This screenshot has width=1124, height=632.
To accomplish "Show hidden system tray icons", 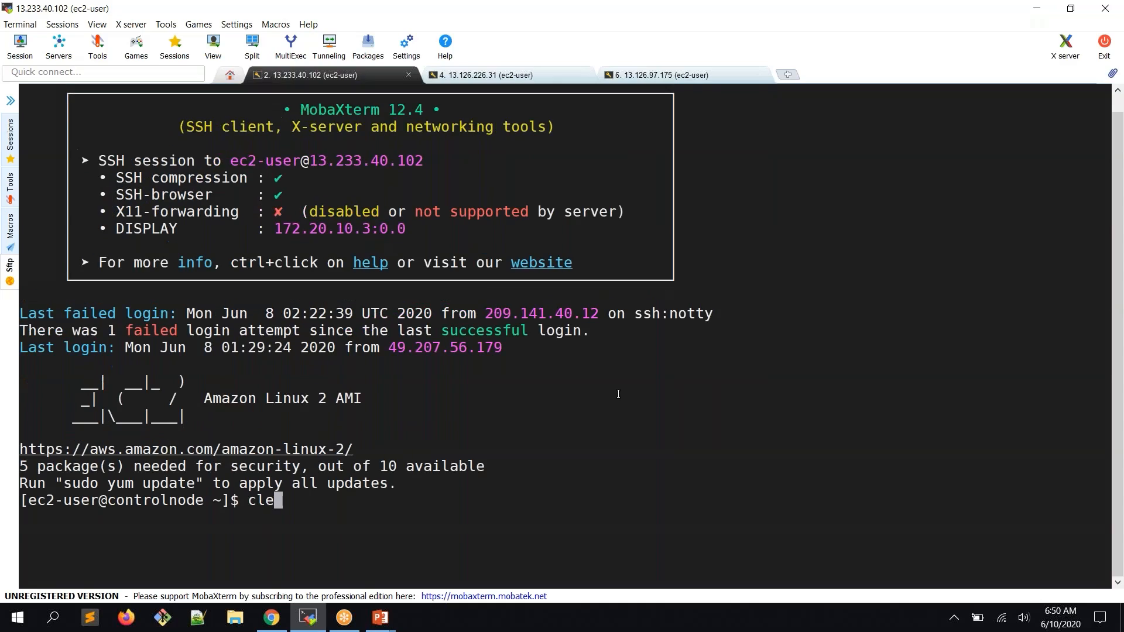I will point(954,617).
